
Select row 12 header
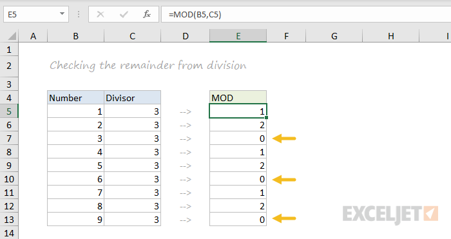[x=9, y=206]
